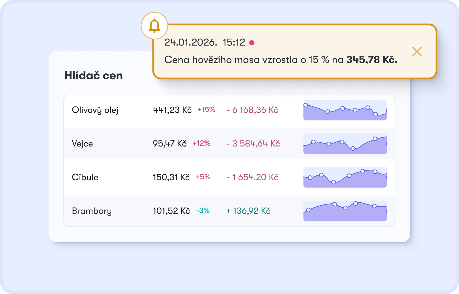Open the Cibule price trend chart

pos(345,177)
